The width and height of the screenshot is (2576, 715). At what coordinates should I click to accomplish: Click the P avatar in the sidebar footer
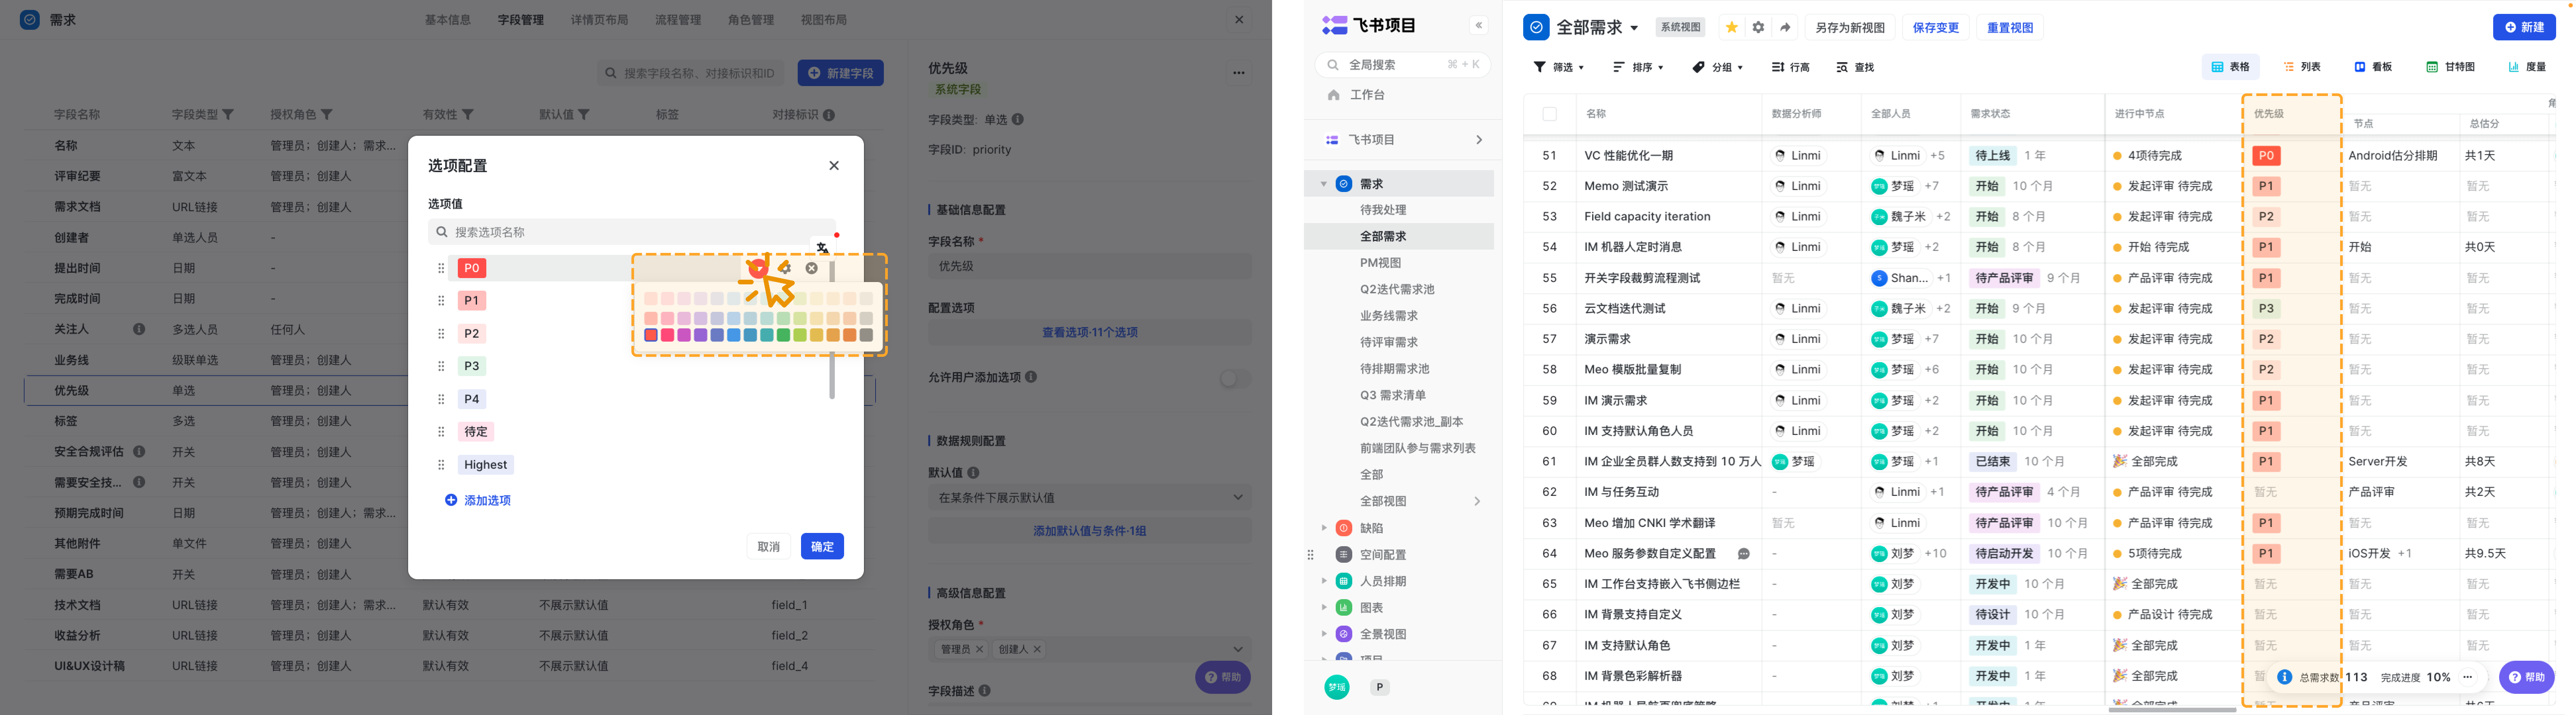click(x=1380, y=687)
